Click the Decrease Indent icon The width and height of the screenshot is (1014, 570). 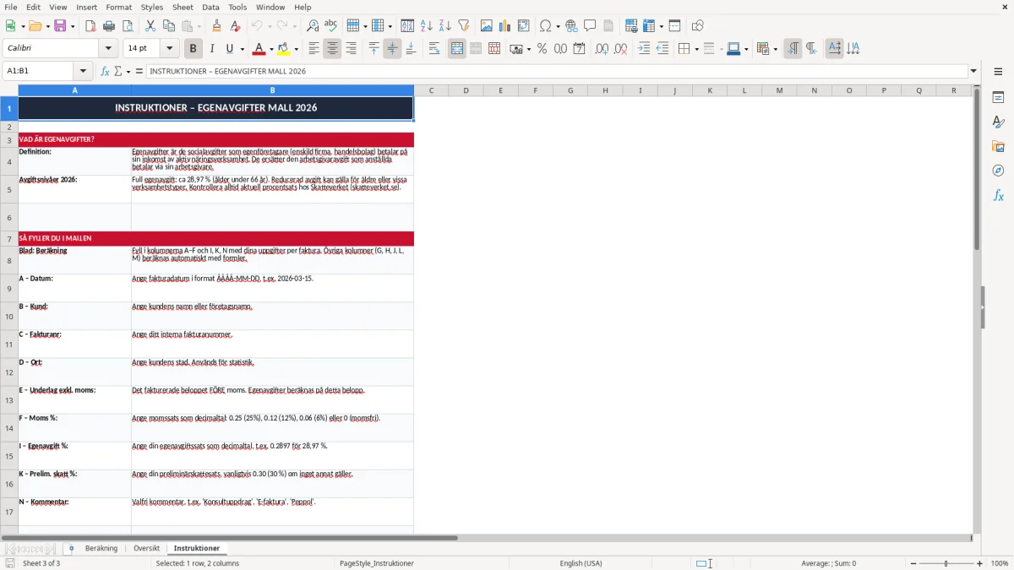pyautogui.click(x=662, y=49)
